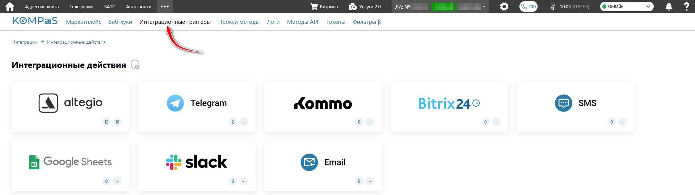
Task: Open Автозвонки menu item
Action: pos(139,6)
